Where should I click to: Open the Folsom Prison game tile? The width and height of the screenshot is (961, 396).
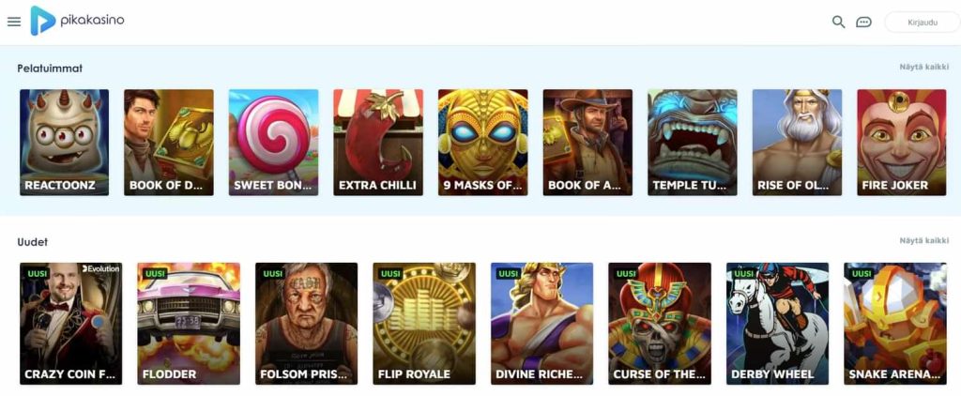point(307,324)
